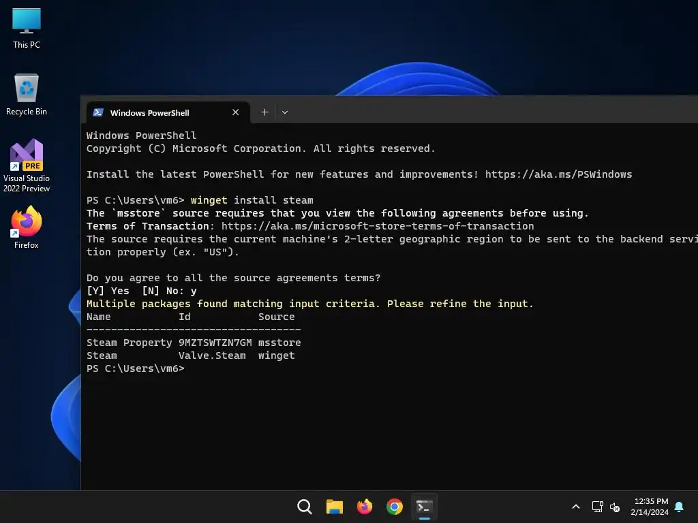Click the 'winget install steam' command text
The width and height of the screenshot is (698, 523).
coord(252,200)
